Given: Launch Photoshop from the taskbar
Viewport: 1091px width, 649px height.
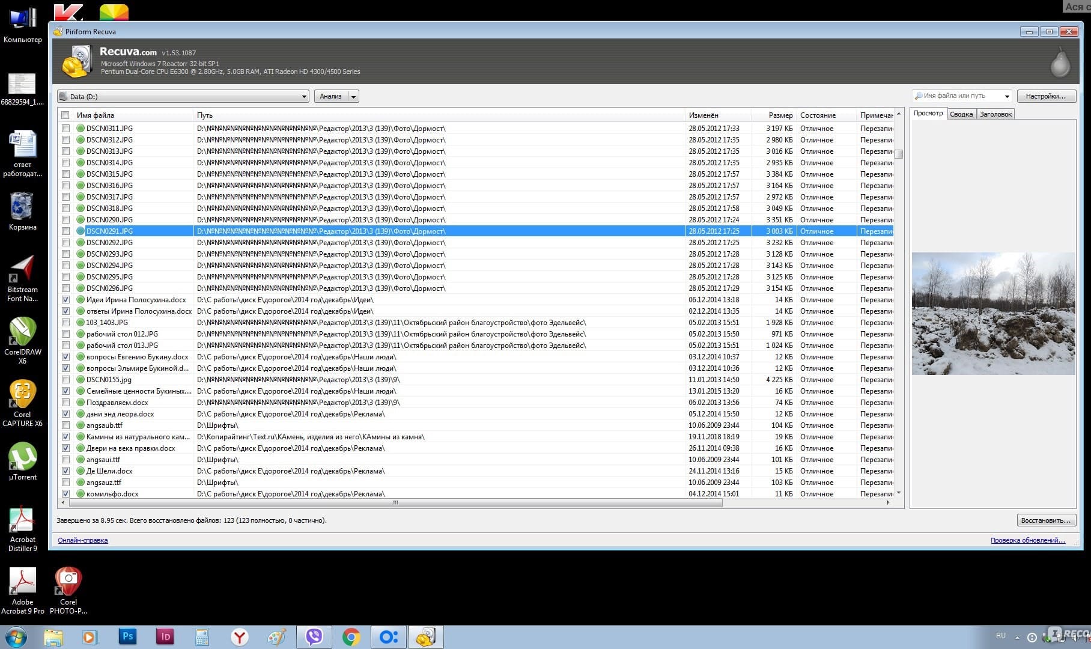Looking at the screenshot, I should tap(127, 636).
